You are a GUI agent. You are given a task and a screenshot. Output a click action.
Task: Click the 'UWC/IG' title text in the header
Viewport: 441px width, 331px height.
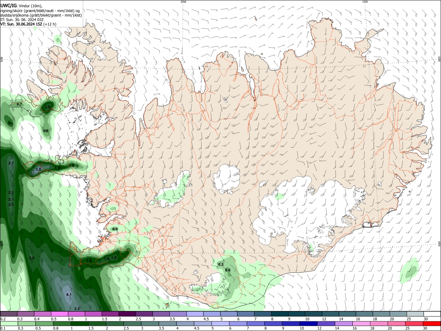pyautogui.click(x=8, y=6)
